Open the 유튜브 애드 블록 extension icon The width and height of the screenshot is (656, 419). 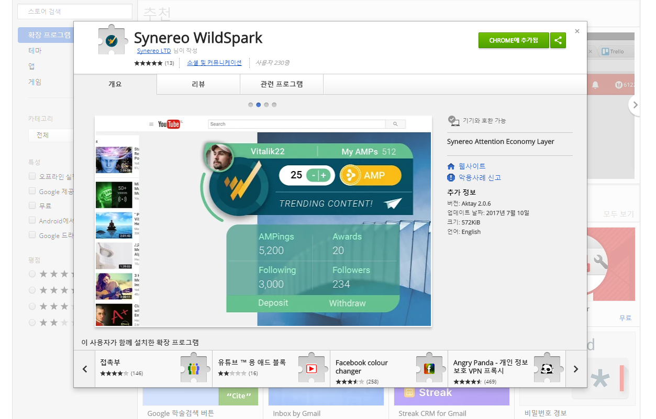pos(312,369)
